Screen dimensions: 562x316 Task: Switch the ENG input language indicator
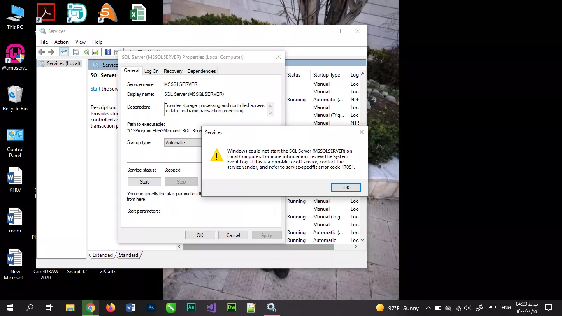point(506,308)
